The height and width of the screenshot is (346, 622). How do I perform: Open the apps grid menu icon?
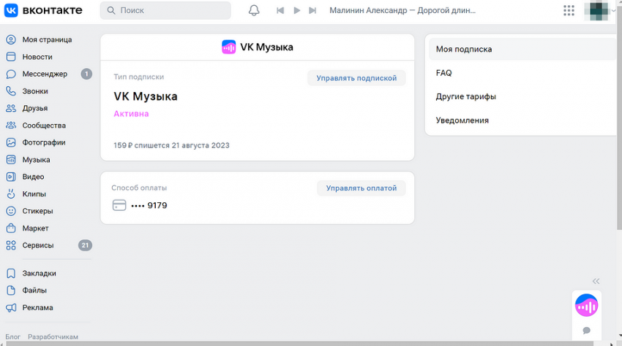569,10
